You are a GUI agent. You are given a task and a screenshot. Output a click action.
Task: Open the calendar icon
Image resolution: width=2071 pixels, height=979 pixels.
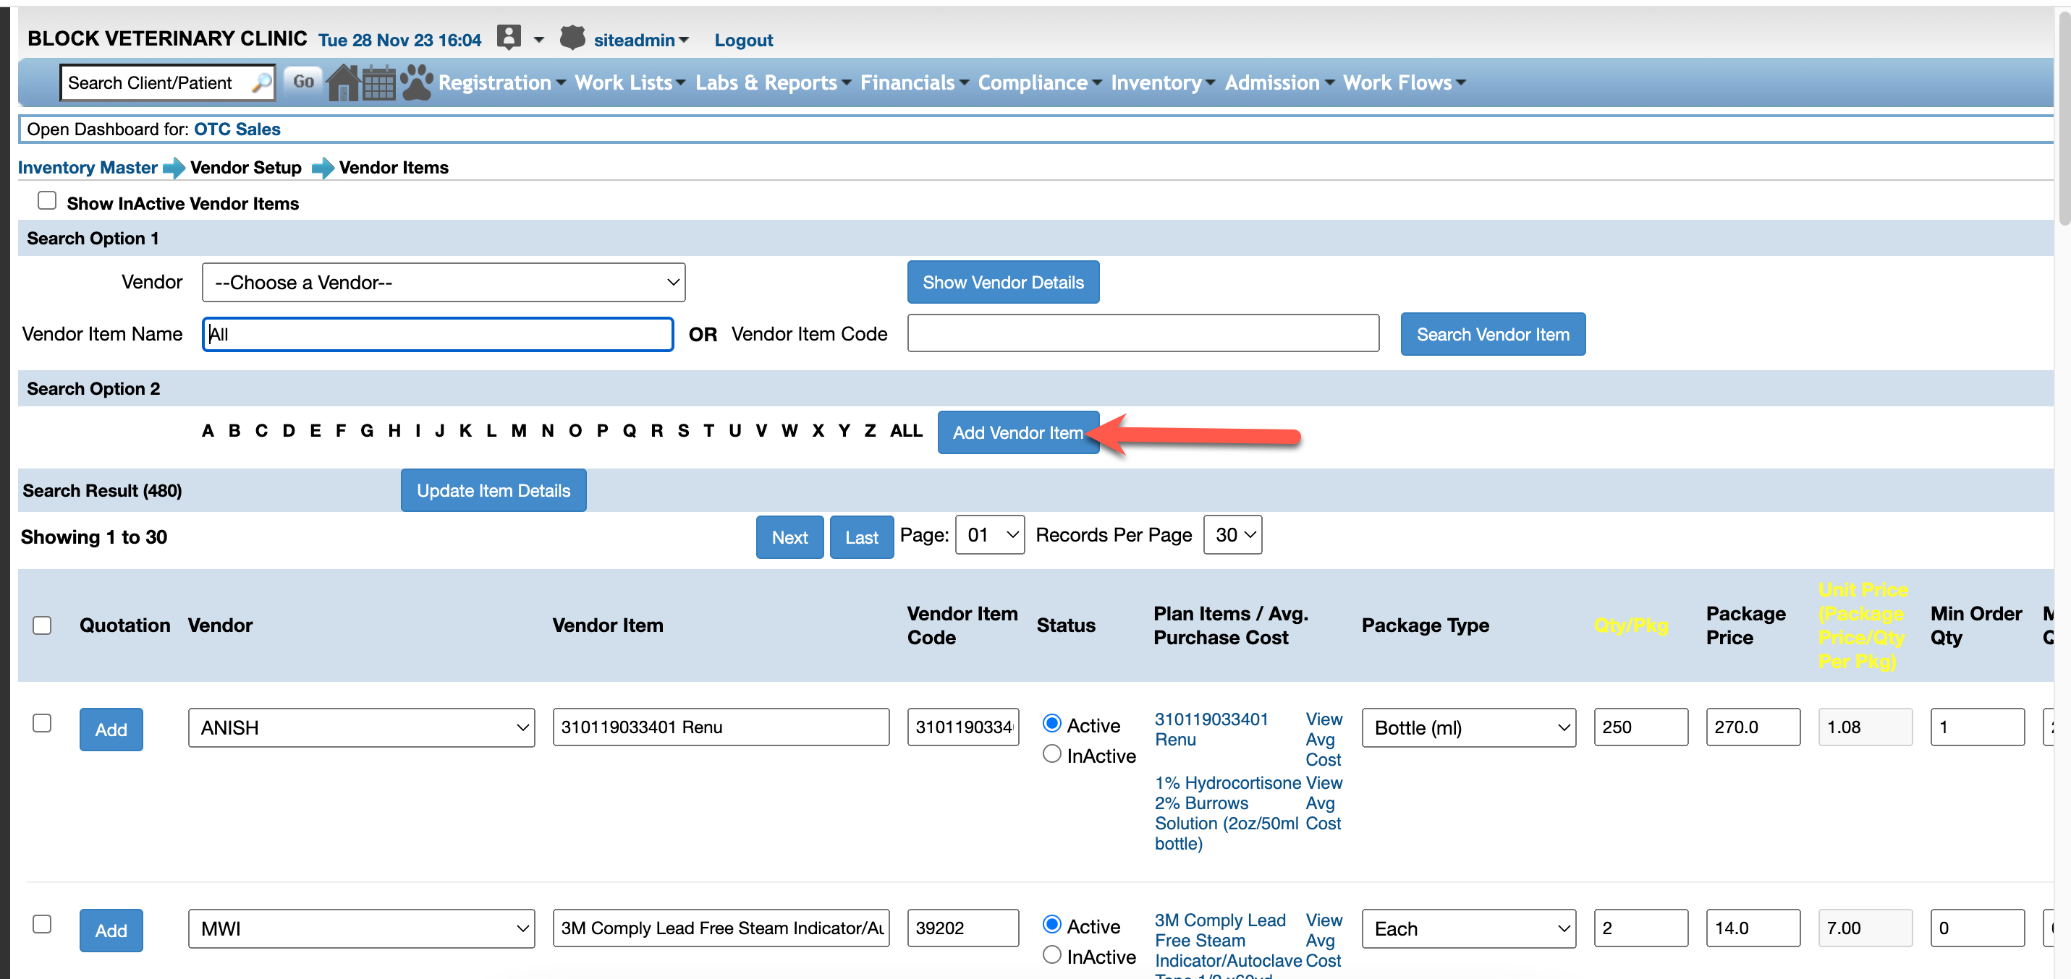(378, 82)
